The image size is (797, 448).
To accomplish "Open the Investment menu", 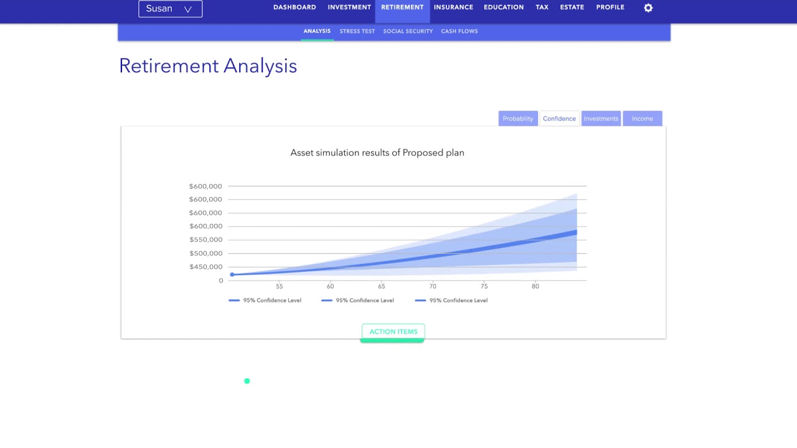I will point(349,7).
